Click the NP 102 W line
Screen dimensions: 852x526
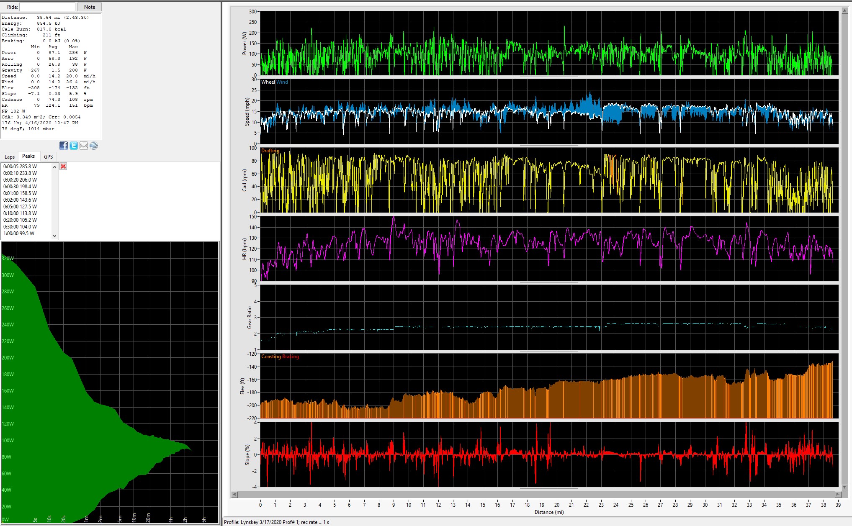click(13, 111)
